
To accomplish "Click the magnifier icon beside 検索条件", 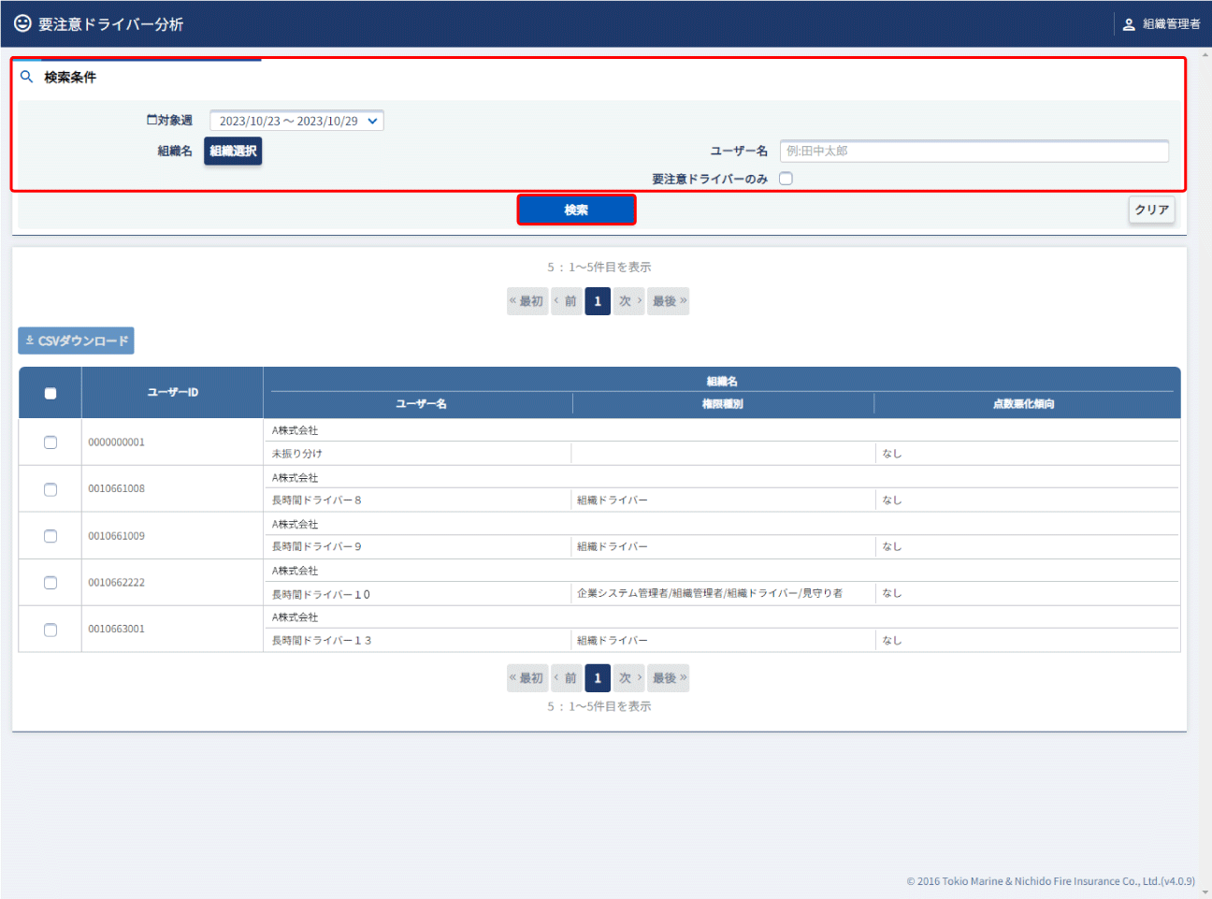I will point(27,77).
